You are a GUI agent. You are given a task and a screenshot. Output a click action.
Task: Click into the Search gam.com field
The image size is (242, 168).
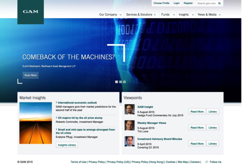(x=207, y=3)
